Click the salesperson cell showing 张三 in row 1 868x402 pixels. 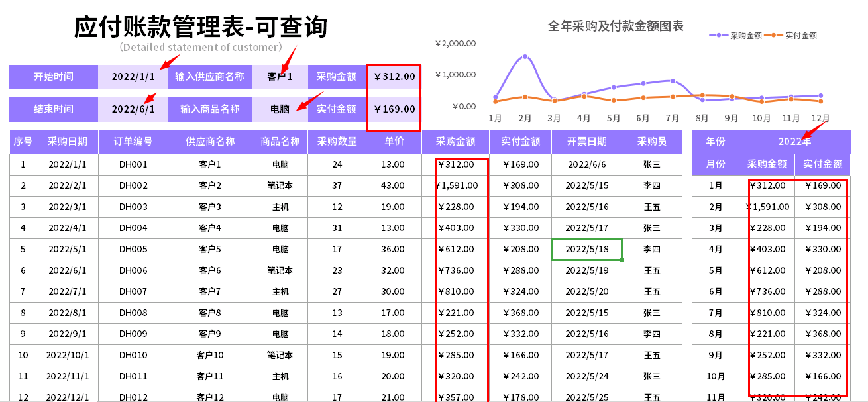coord(651,164)
